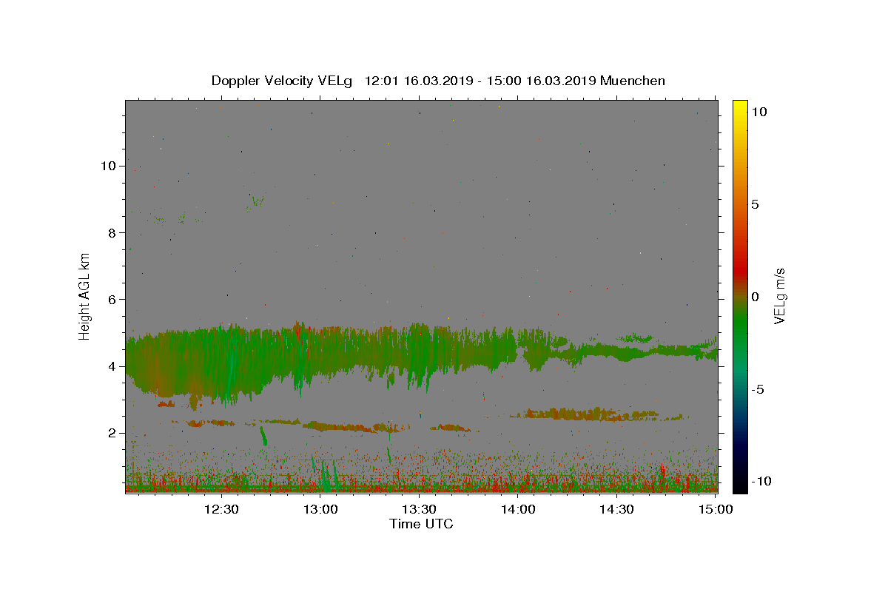Click the height tick label 6
888x592 pixels.
(x=112, y=300)
